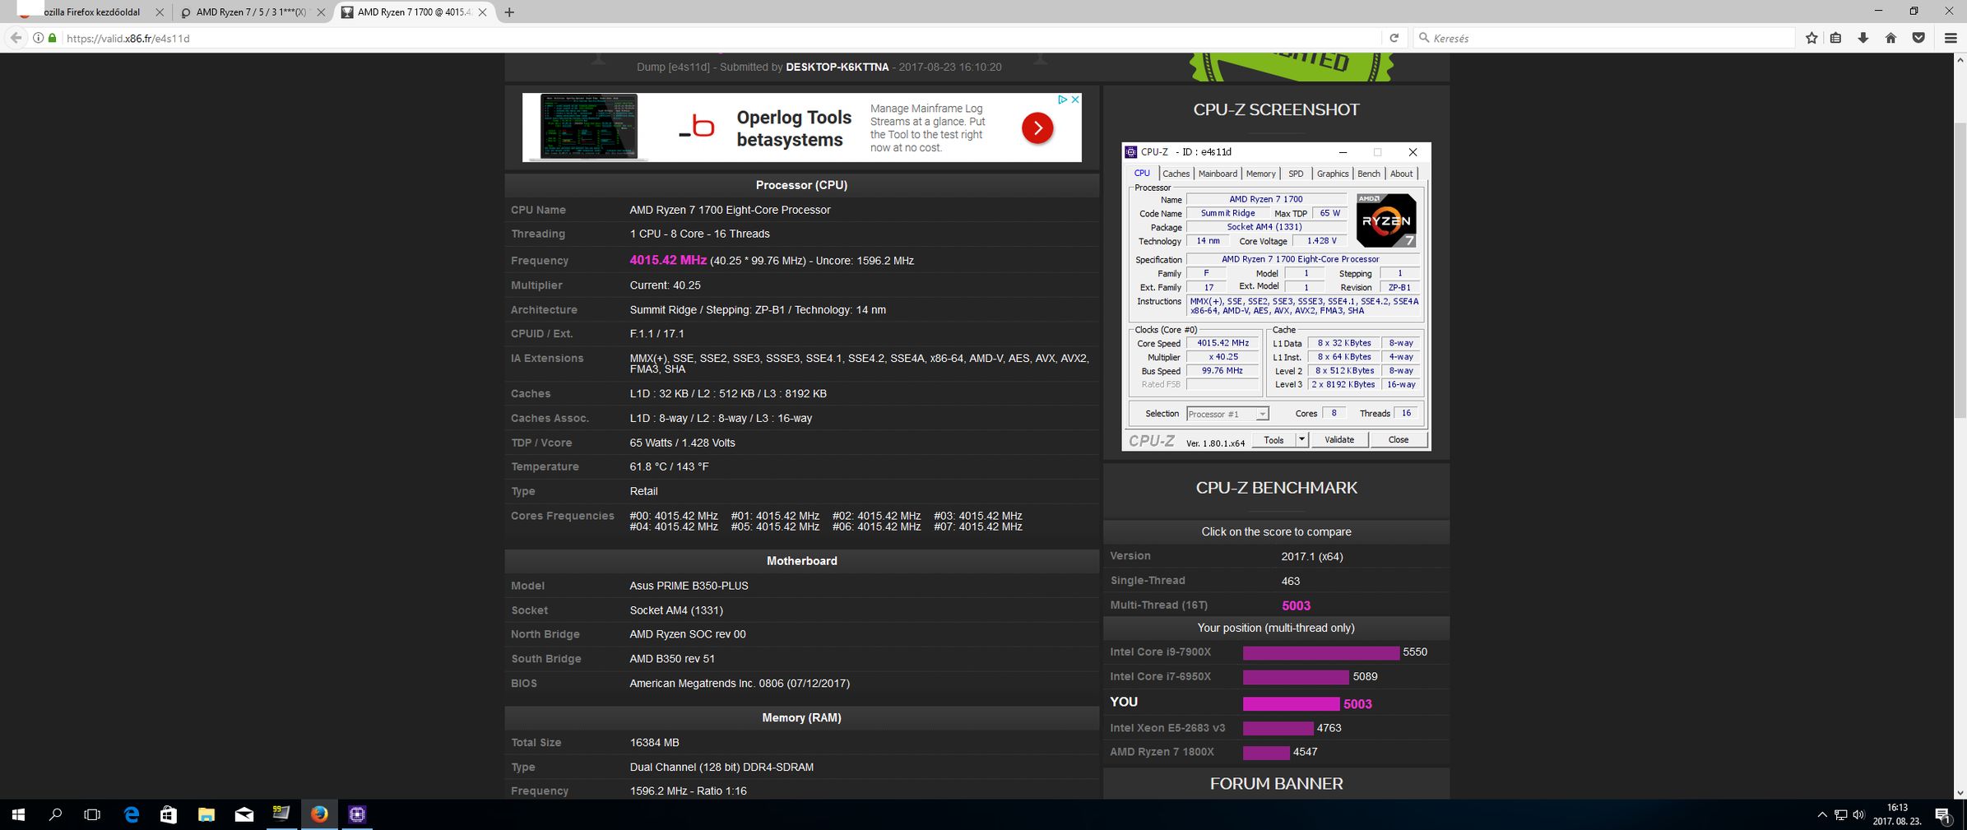This screenshot has width=1967, height=830.
Task: Click the red arrow button in the ad
Action: (x=1037, y=128)
